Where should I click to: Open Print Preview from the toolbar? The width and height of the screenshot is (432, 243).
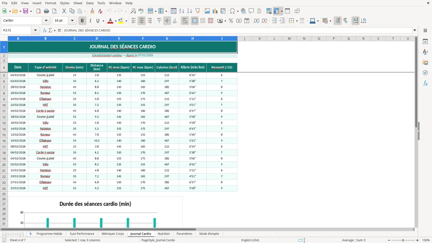coord(54,11)
